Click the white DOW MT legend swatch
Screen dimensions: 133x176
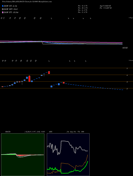3,9
